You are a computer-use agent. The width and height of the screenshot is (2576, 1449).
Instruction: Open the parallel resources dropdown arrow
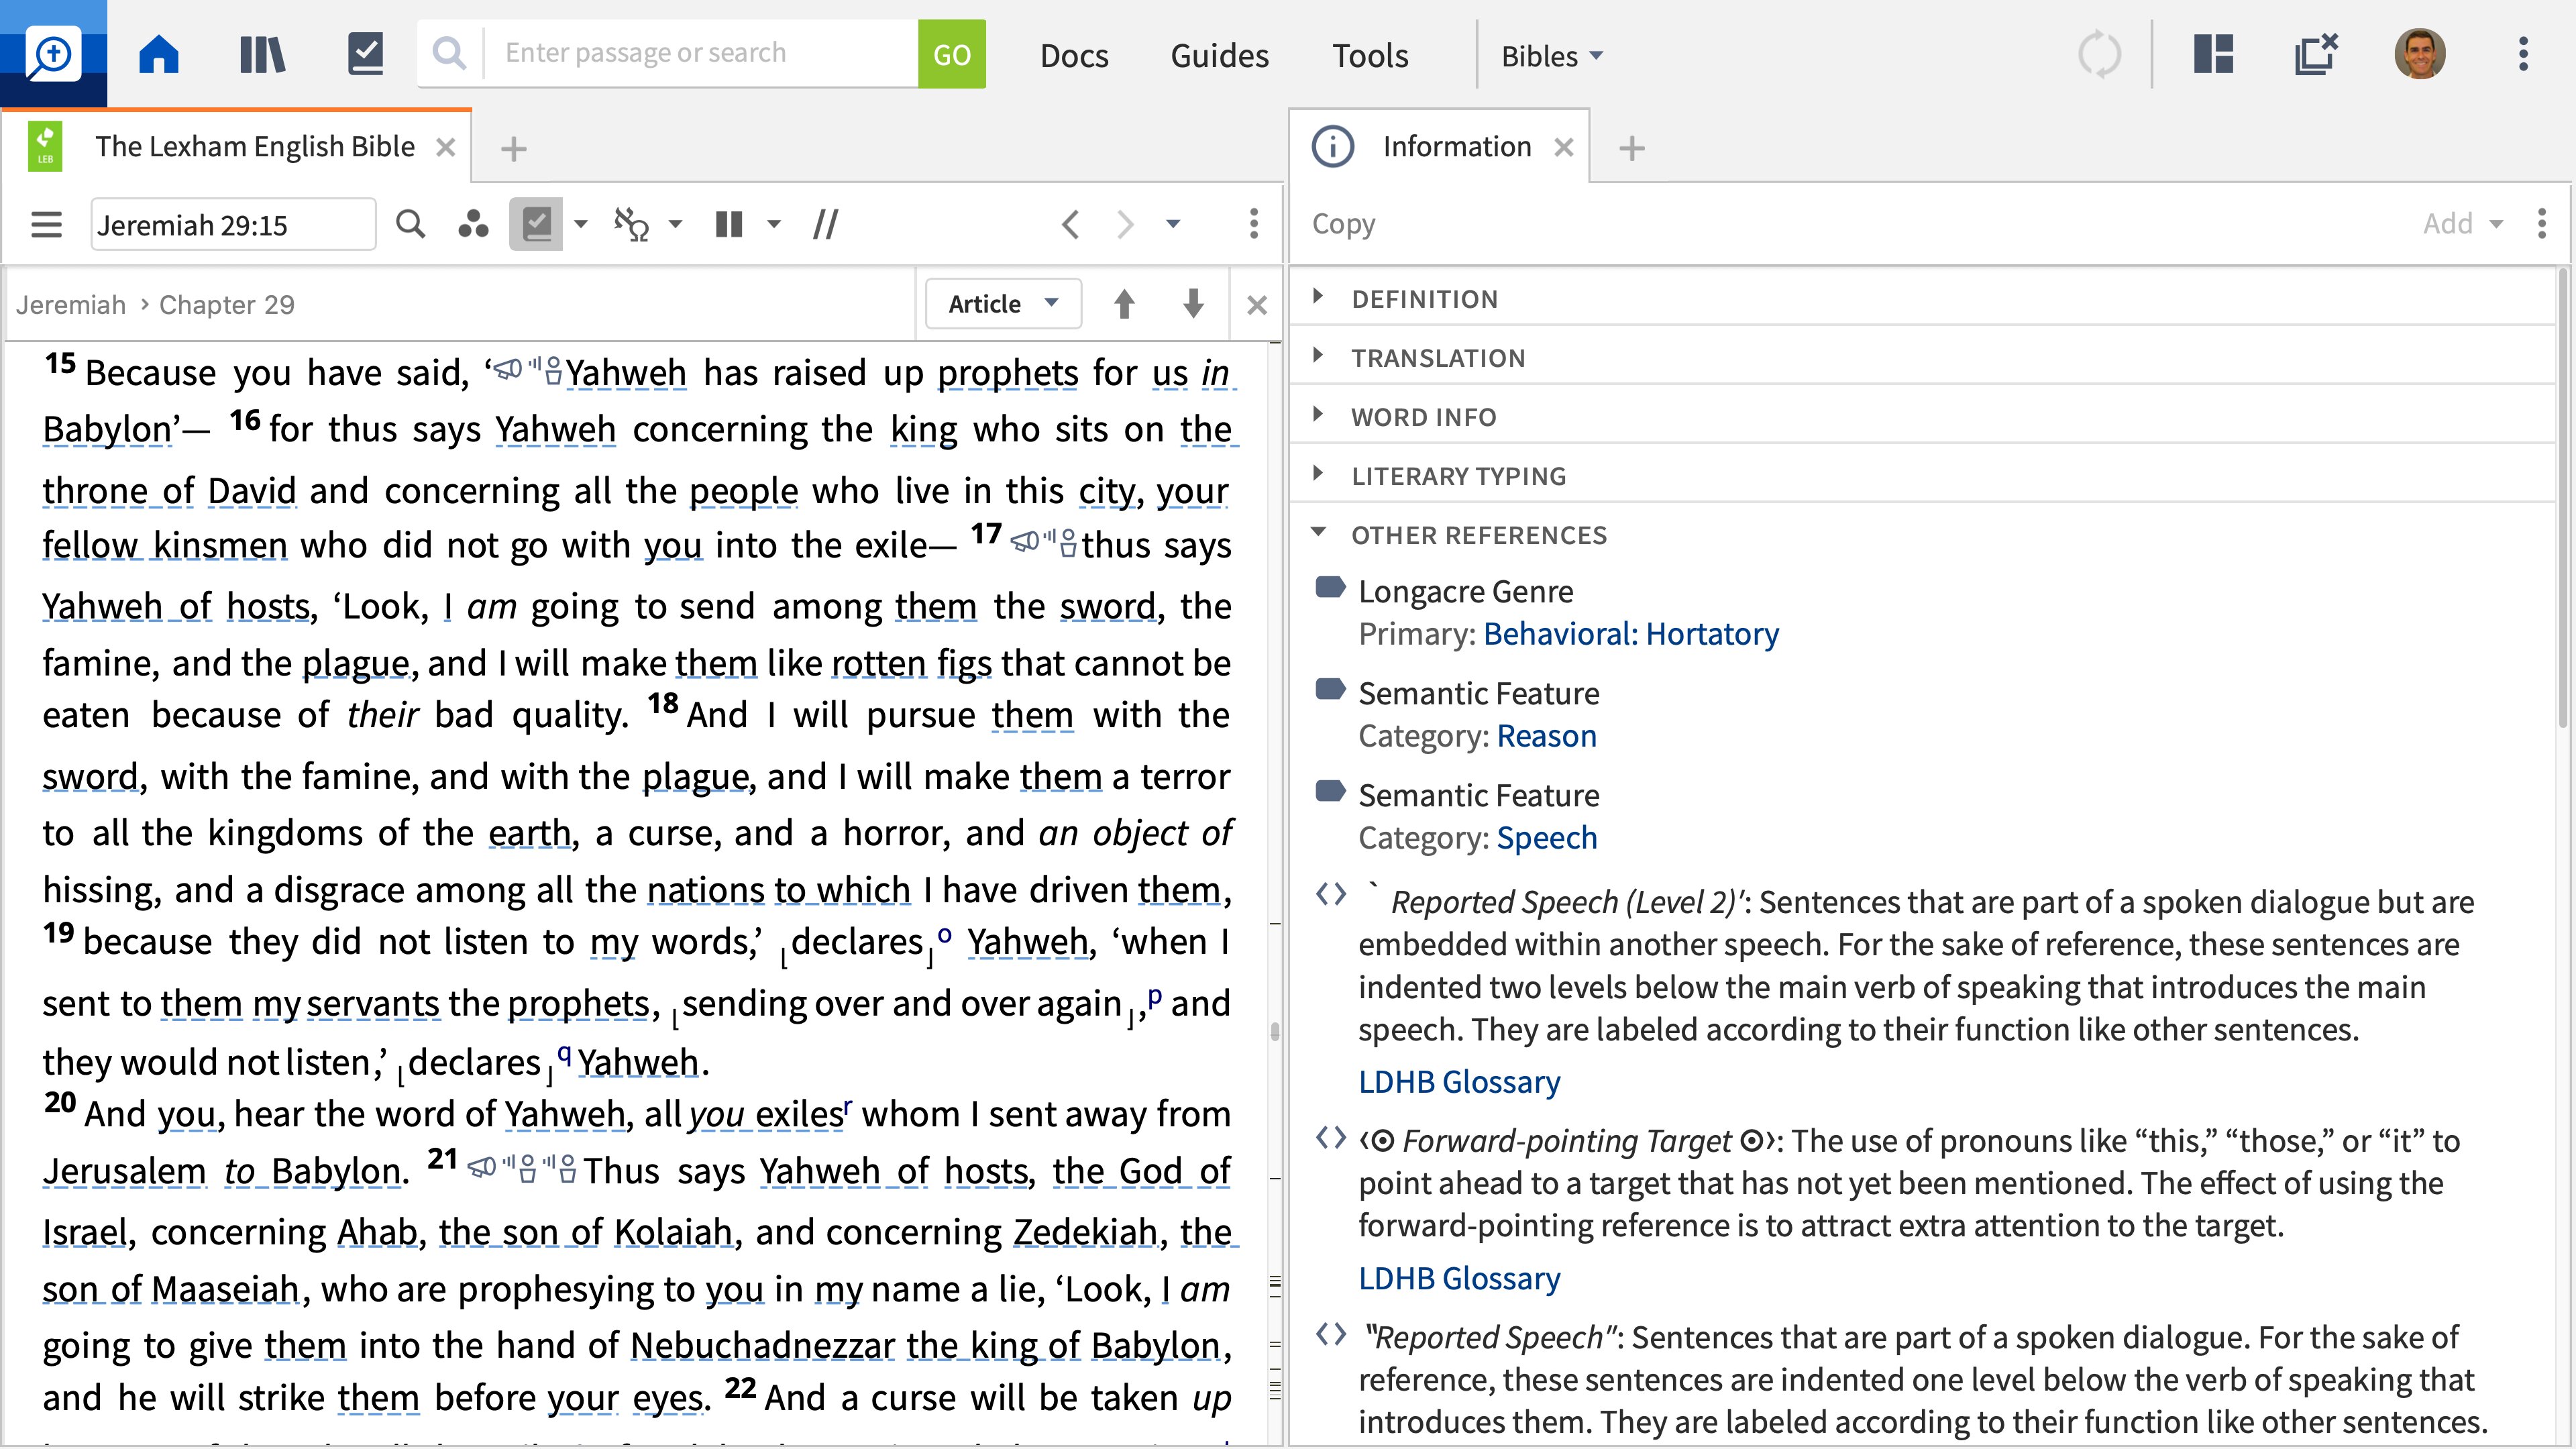click(773, 224)
